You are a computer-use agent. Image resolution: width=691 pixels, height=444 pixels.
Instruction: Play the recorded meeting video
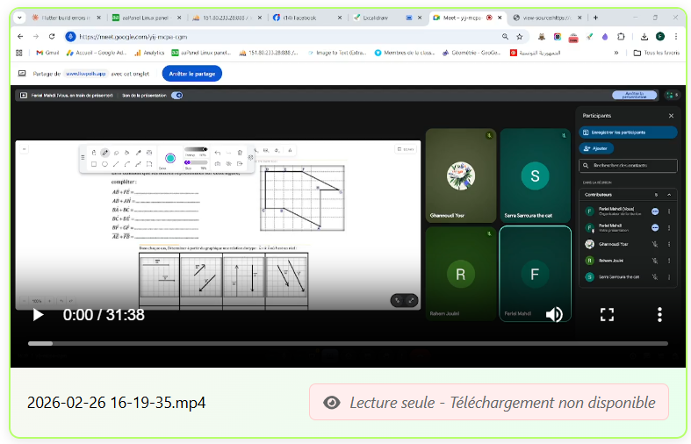38,314
